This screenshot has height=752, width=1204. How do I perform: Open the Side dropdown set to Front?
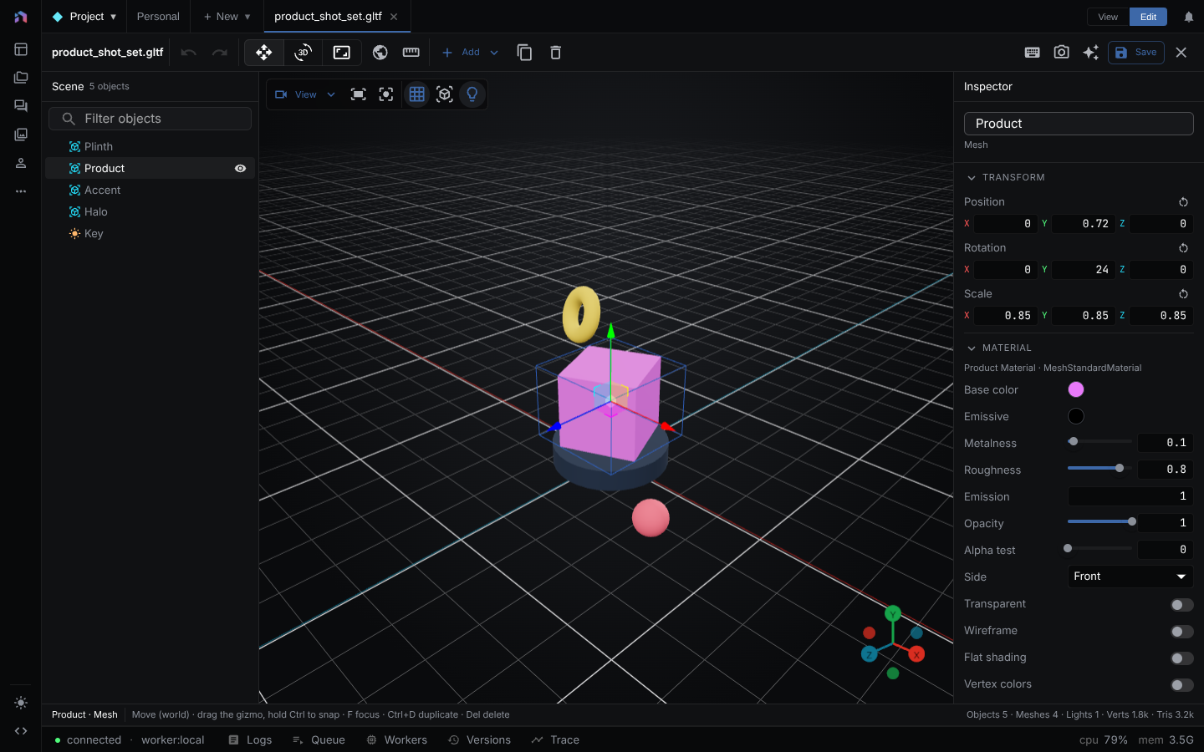click(x=1130, y=577)
